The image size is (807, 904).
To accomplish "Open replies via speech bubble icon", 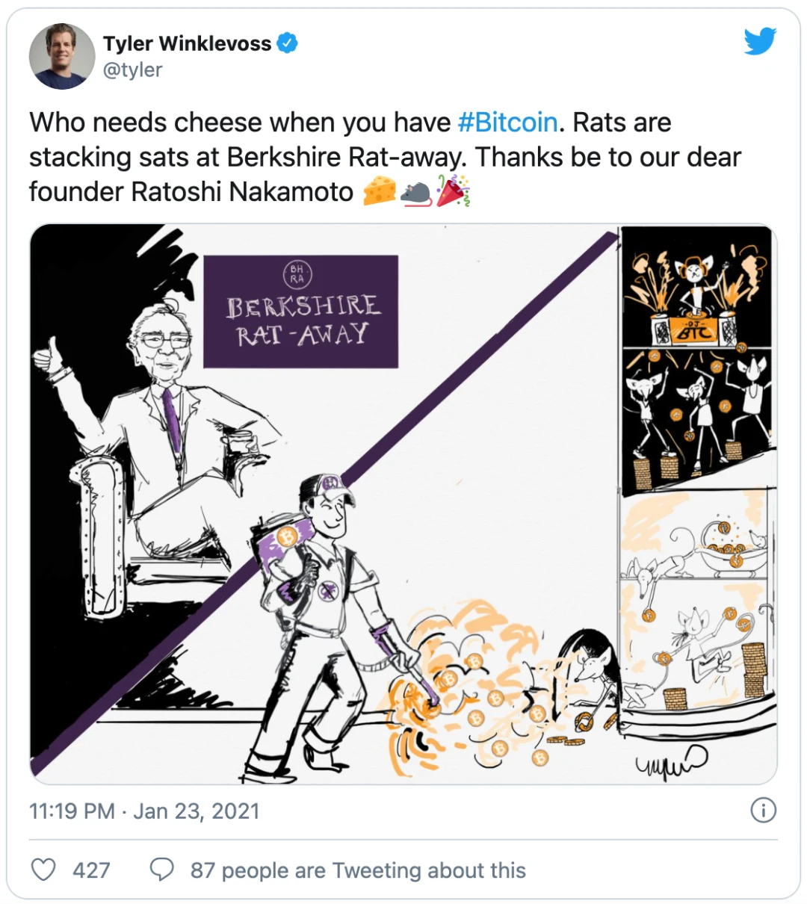I will pos(161,870).
